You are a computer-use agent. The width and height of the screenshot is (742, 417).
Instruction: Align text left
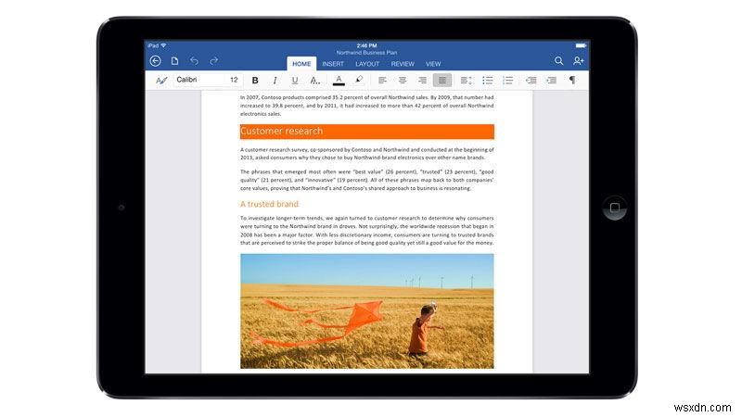pos(382,81)
